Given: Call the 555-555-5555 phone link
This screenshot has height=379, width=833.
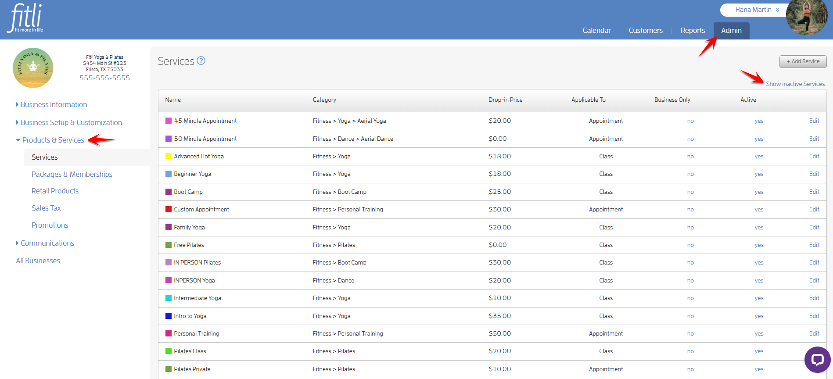Looking at the screenshot, I should coord(104,78).
